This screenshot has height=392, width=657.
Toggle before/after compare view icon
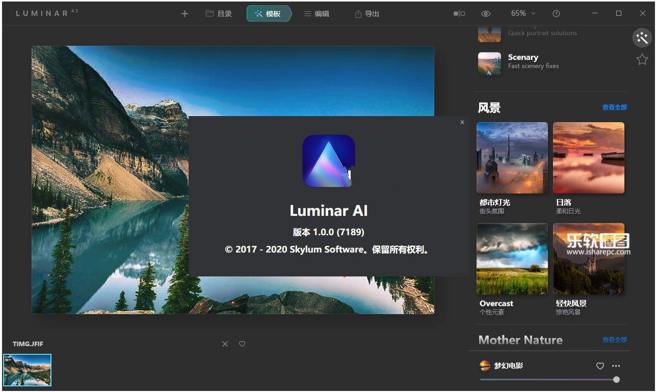(459, 14)
